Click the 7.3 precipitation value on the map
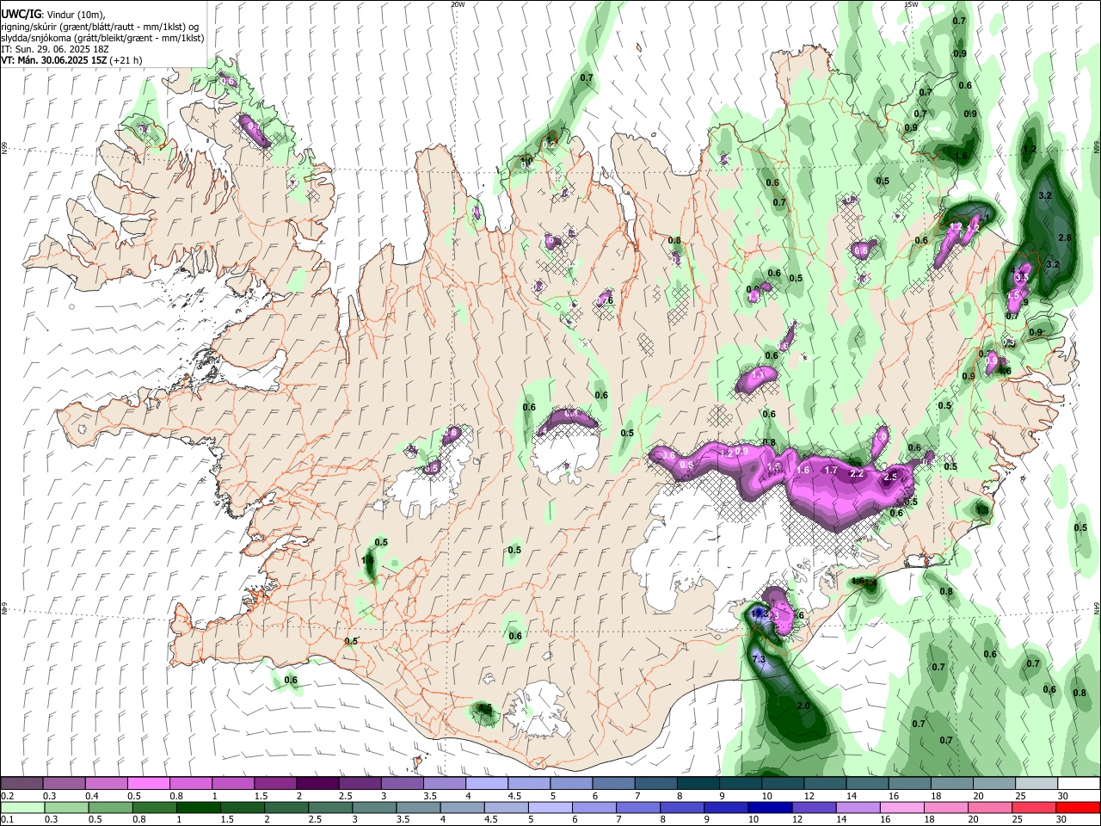1101x826 pixels. 759,659
